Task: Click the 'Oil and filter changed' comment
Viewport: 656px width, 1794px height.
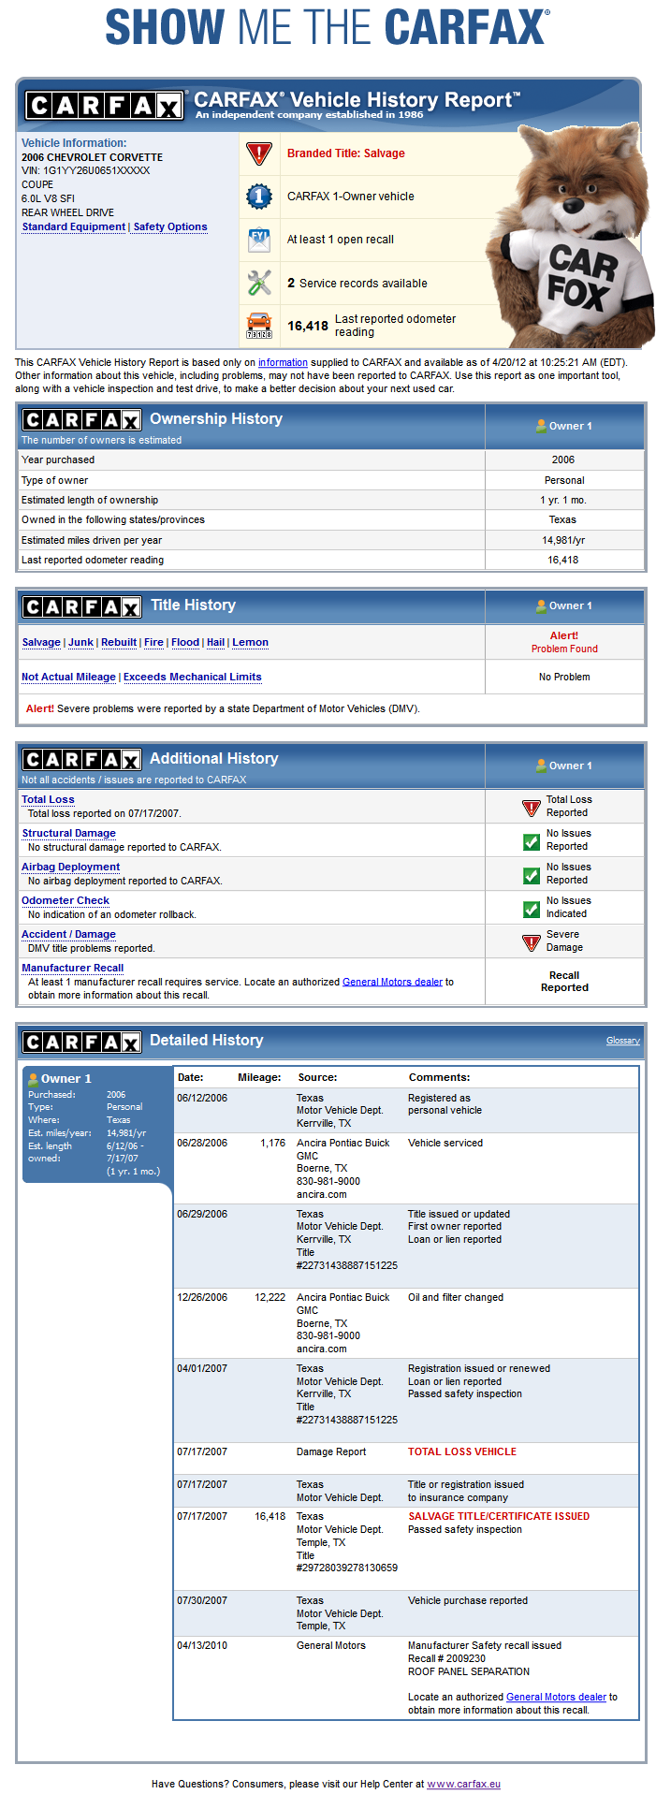Action: tap(456, 1297)
